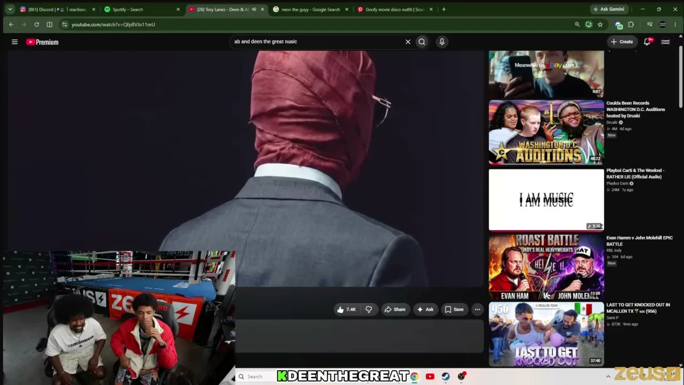Open OBS Studio from the taskbar
Viewport: 684px width, 385px height.
tap(462, 377)
